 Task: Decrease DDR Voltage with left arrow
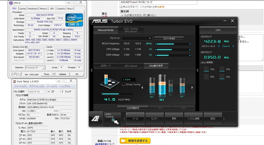click(x=156, y=55)
